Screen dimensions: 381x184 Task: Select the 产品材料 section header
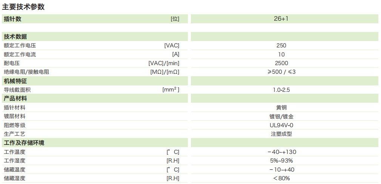click(x=15, y=99)
